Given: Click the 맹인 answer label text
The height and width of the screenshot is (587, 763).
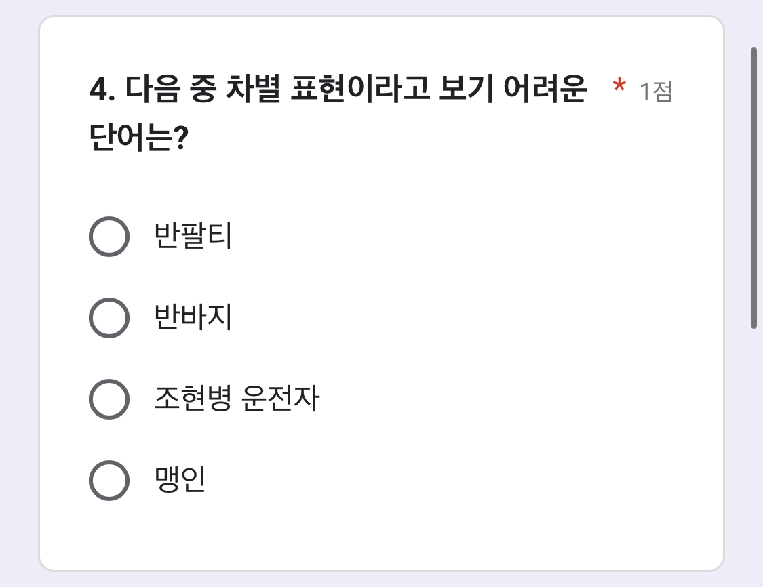Looking at the screenshot, I should point(180,481).
